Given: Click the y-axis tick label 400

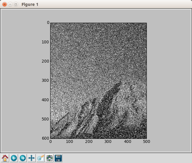Looking at the screenshot, I should tap(45, 100).
